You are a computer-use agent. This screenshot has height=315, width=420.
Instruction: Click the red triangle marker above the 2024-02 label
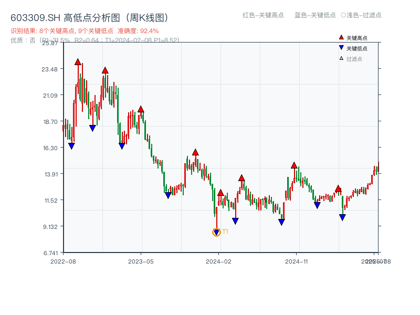click(x=220, y=193)
